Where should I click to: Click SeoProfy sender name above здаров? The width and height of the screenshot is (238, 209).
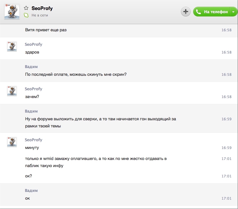[34, 45]
